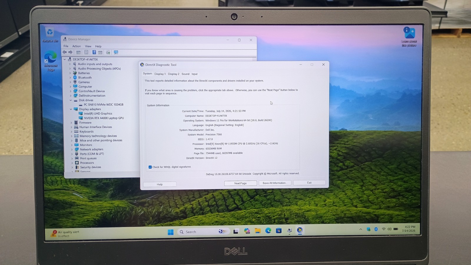Click the volume speaker tray icon
The height and width of the screenshot is (265, 471).
click(389, 229)
